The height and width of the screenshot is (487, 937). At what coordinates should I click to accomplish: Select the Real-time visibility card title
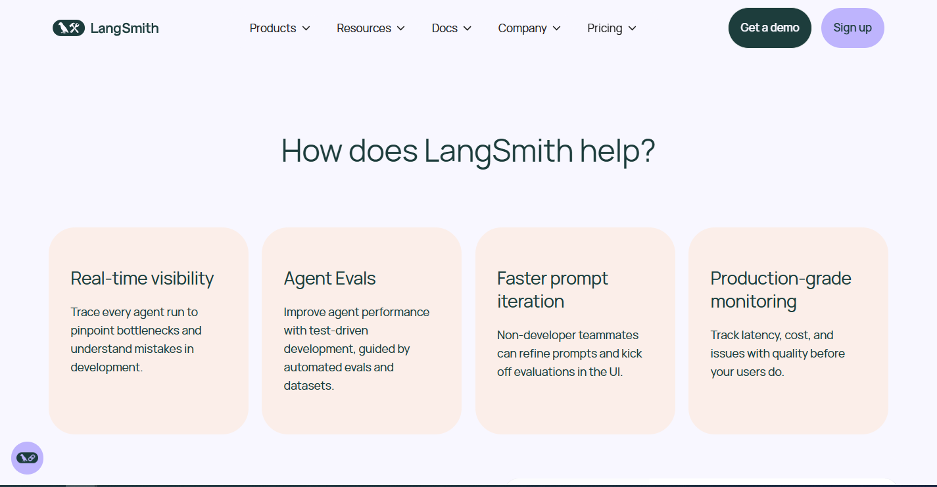point(142,279)
